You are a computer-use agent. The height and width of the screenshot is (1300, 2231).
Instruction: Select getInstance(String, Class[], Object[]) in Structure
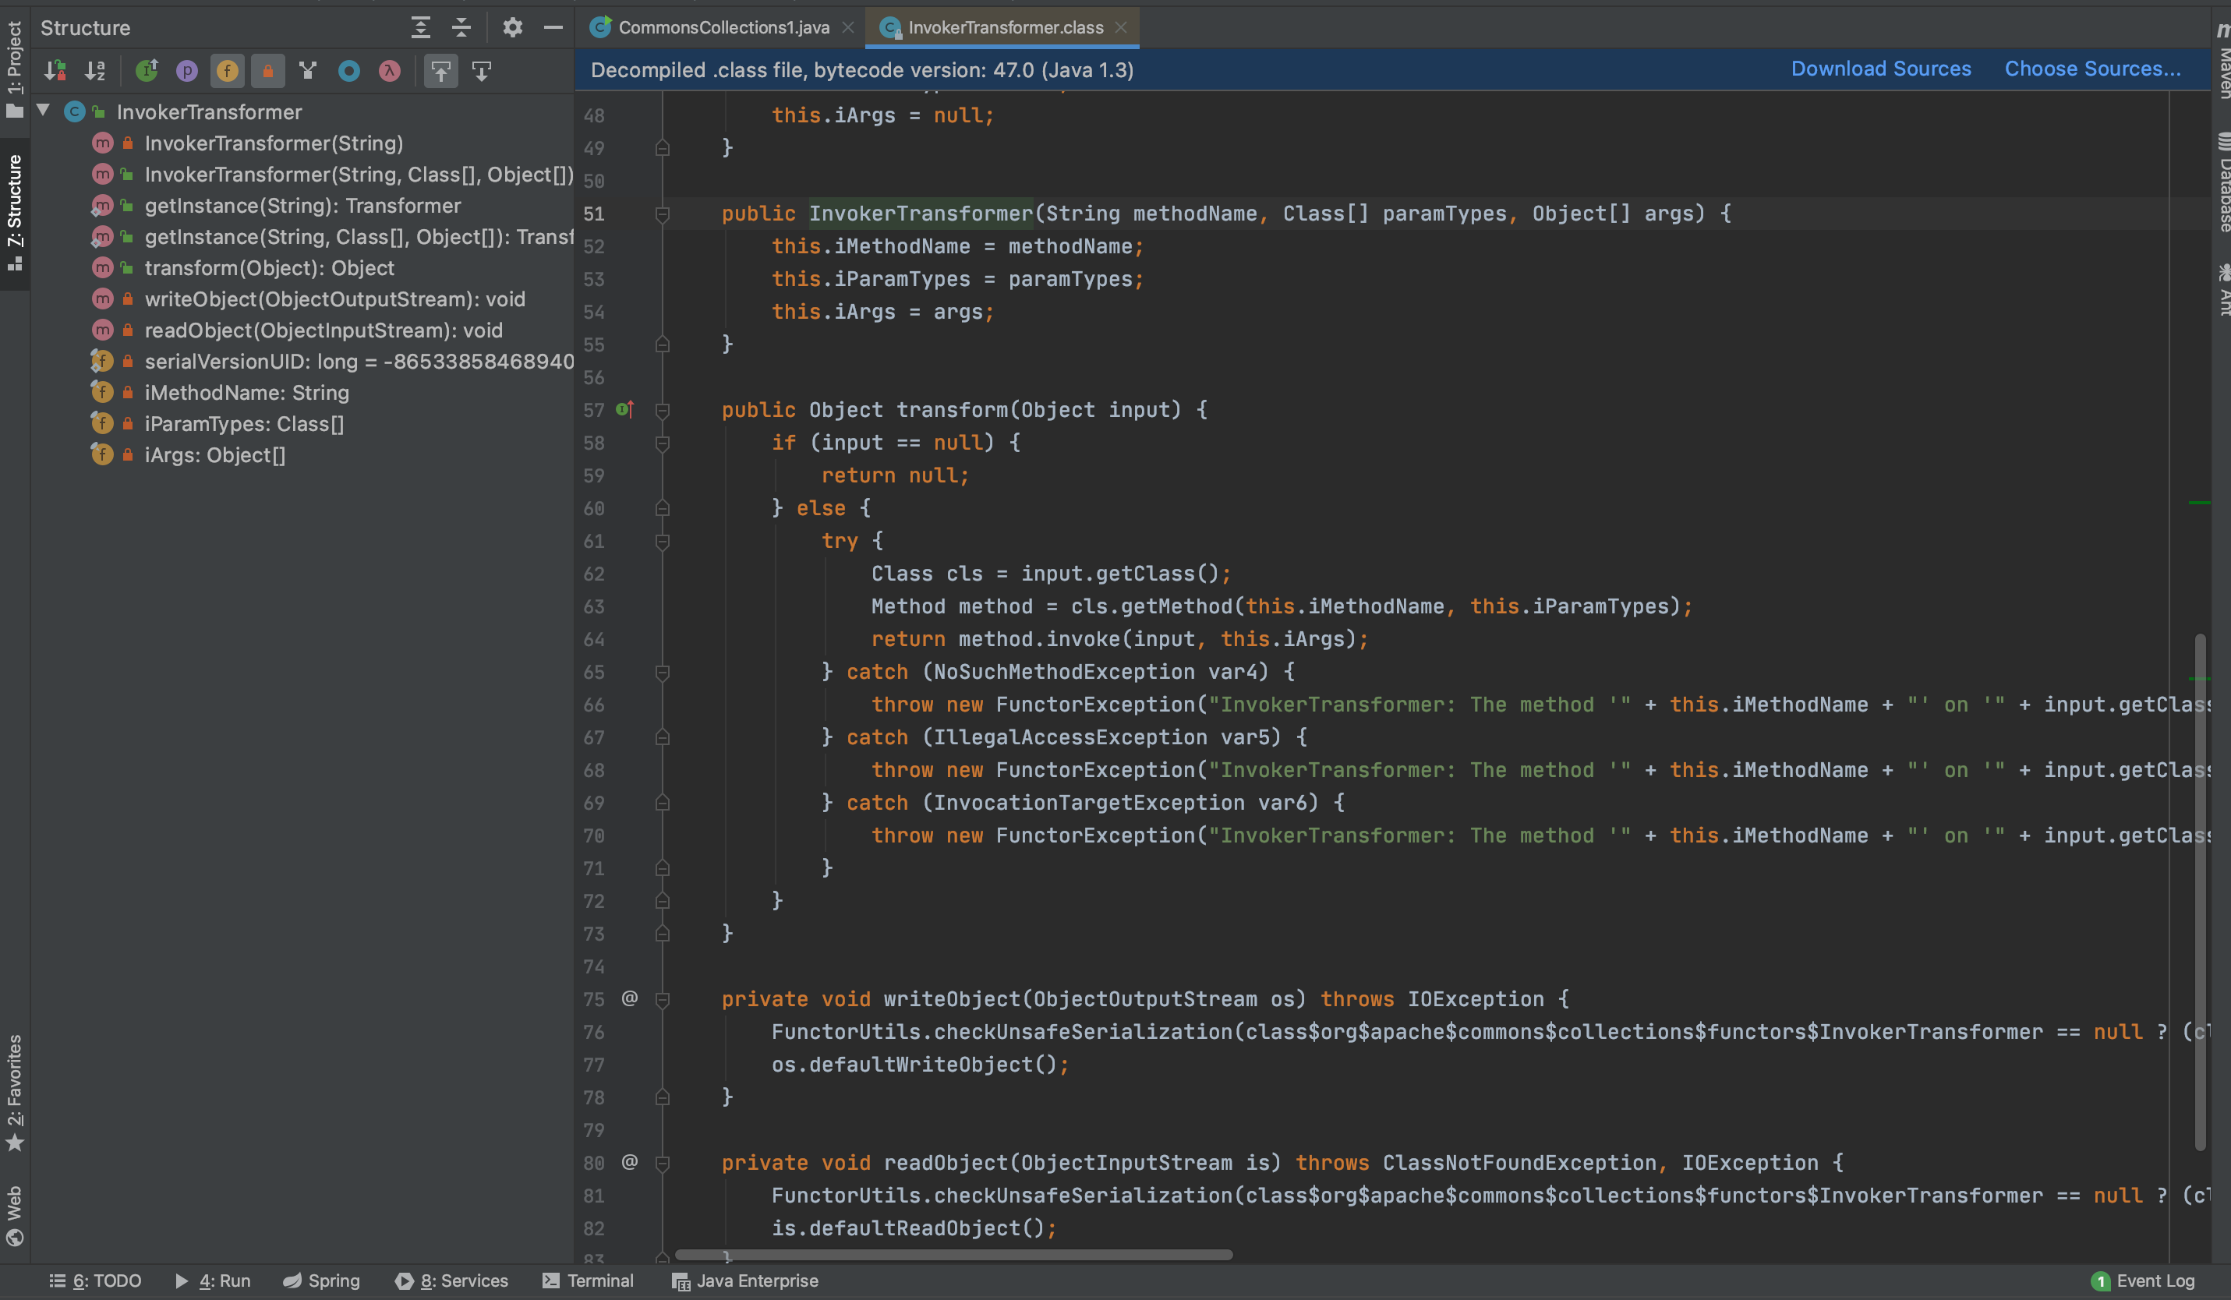[x=359, y=236]
